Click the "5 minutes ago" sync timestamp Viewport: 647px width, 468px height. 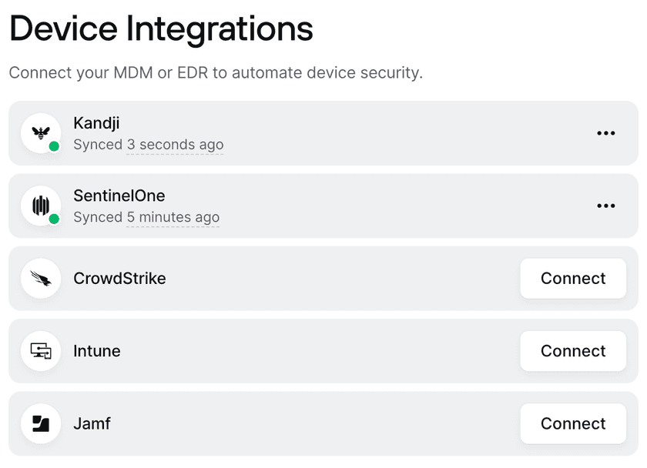[173, 217]
